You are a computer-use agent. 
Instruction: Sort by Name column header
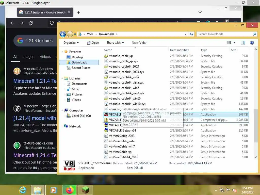point(108,50)
